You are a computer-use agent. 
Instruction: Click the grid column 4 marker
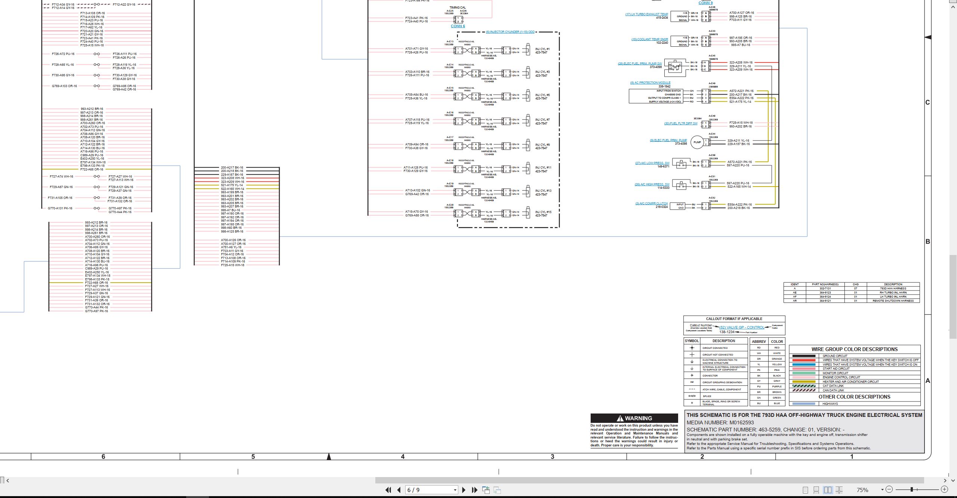click(x=403, y=456)
